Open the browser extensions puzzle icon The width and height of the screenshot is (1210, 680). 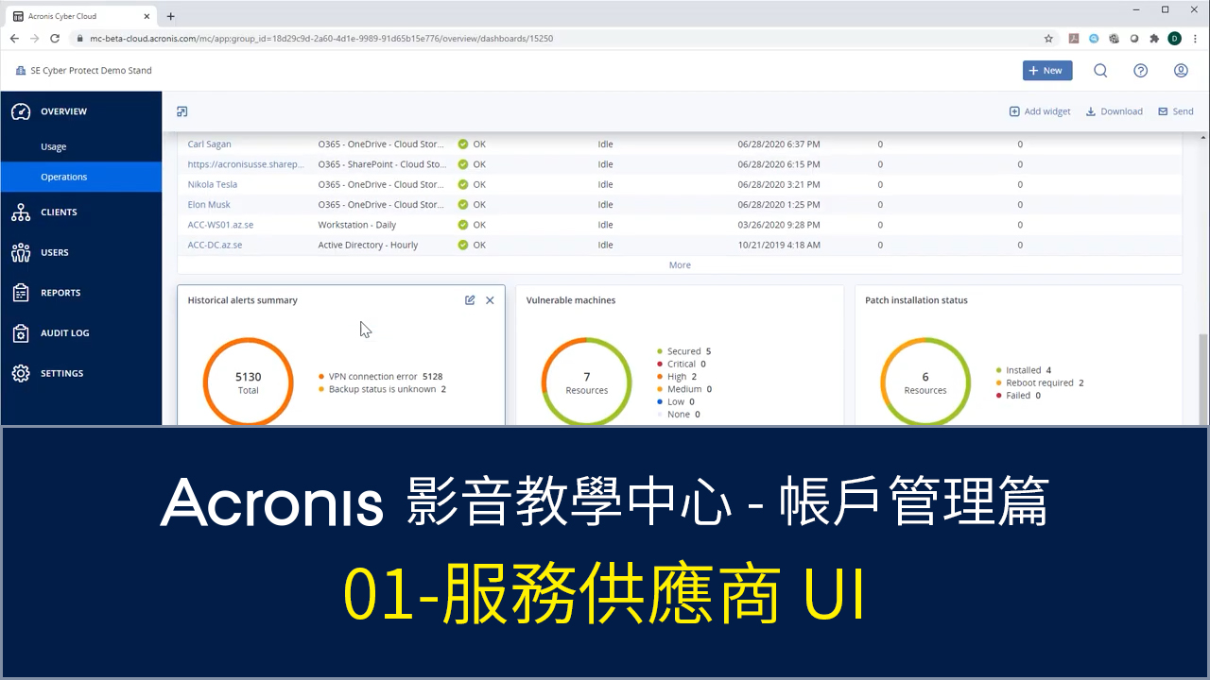click(x=1154, y=39)
